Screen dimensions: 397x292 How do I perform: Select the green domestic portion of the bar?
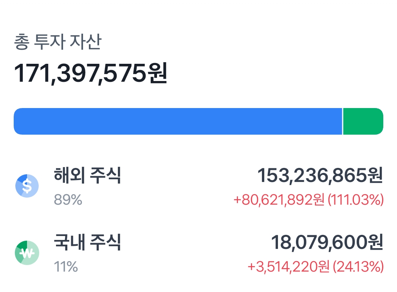click(363, 121)
